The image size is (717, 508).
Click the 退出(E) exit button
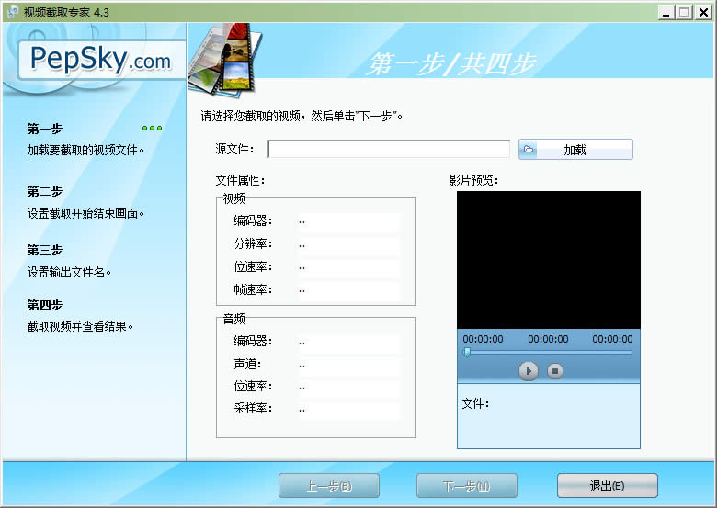(x=608, y=486)
